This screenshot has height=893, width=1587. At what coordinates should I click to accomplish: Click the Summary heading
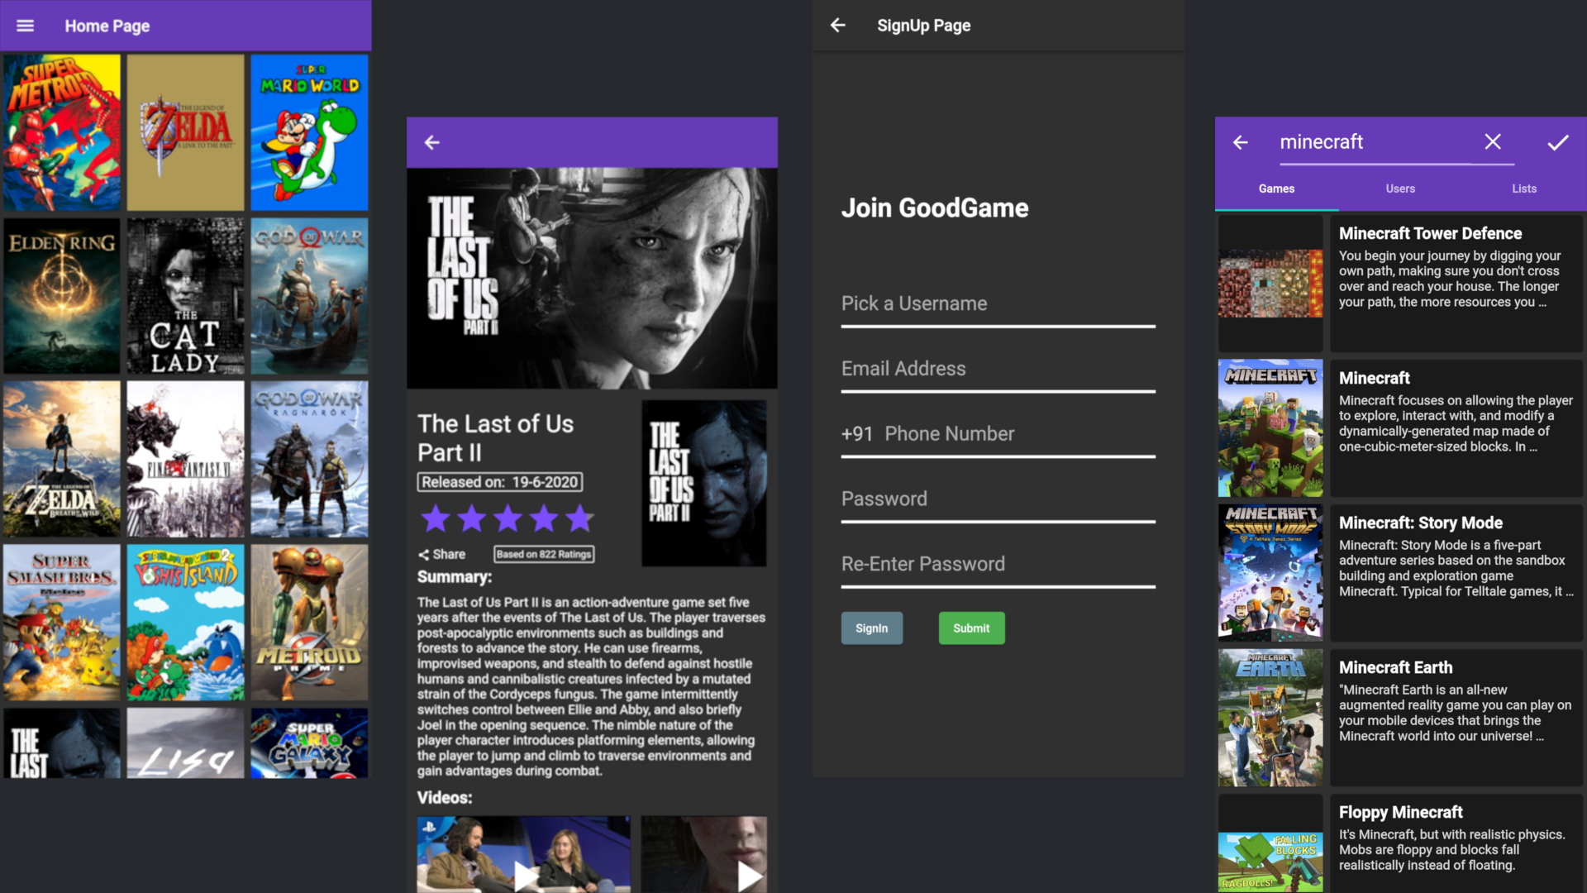pos(455,577)
